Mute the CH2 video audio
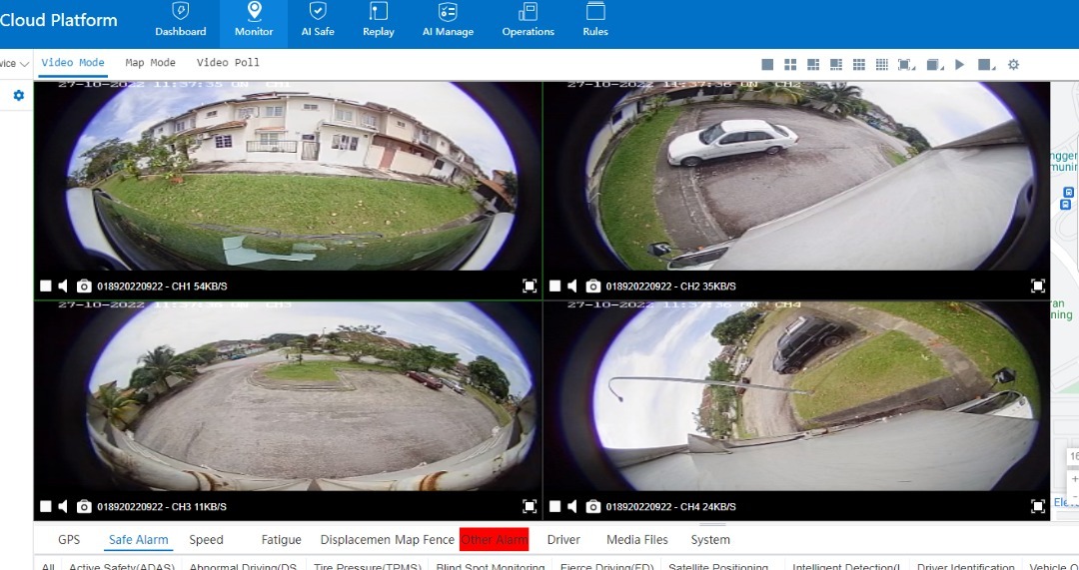The width and height of the screenshot is (1079, 570). (x=572, y=286)
